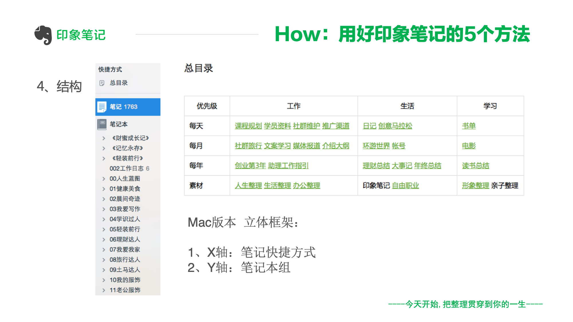Open the 形象整理 link
The height and width of the screenshot is (322, 573).
coord(476,185)
